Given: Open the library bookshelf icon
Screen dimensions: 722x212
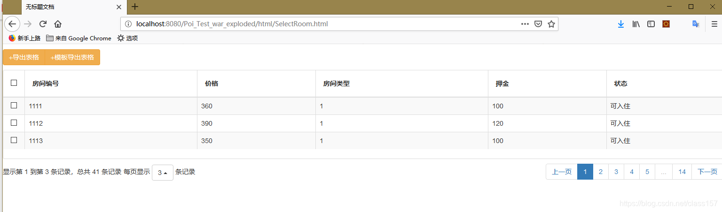Looking at the screenshot, I should pos(636,24).
